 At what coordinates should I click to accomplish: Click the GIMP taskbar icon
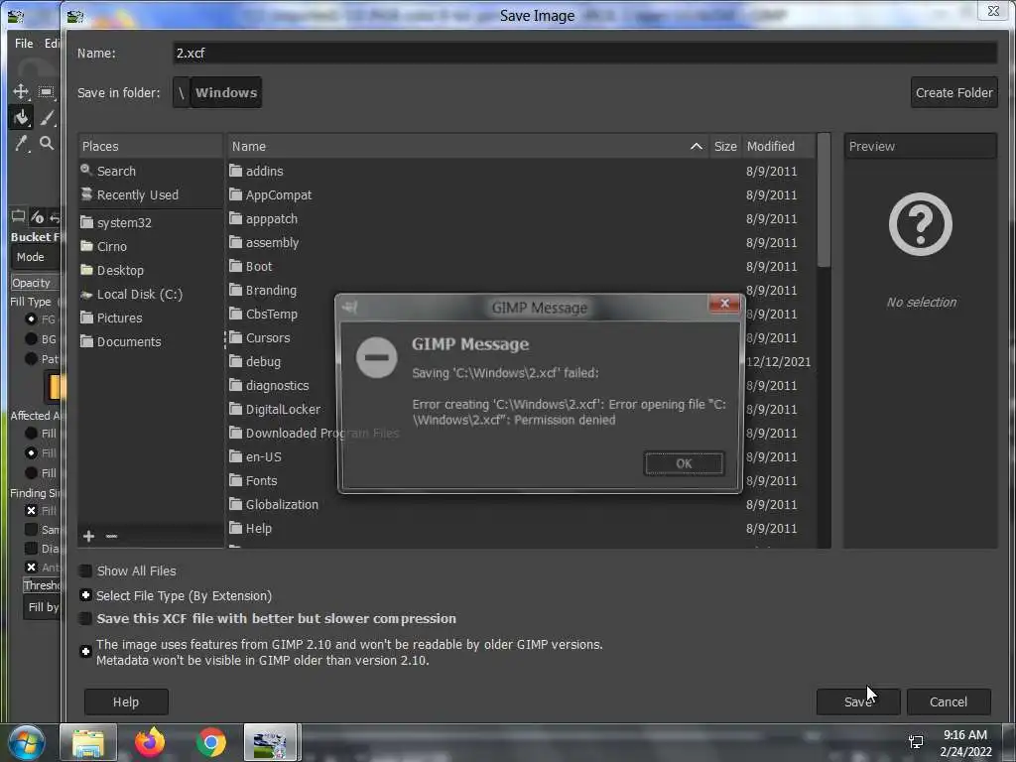pos(270,742)
